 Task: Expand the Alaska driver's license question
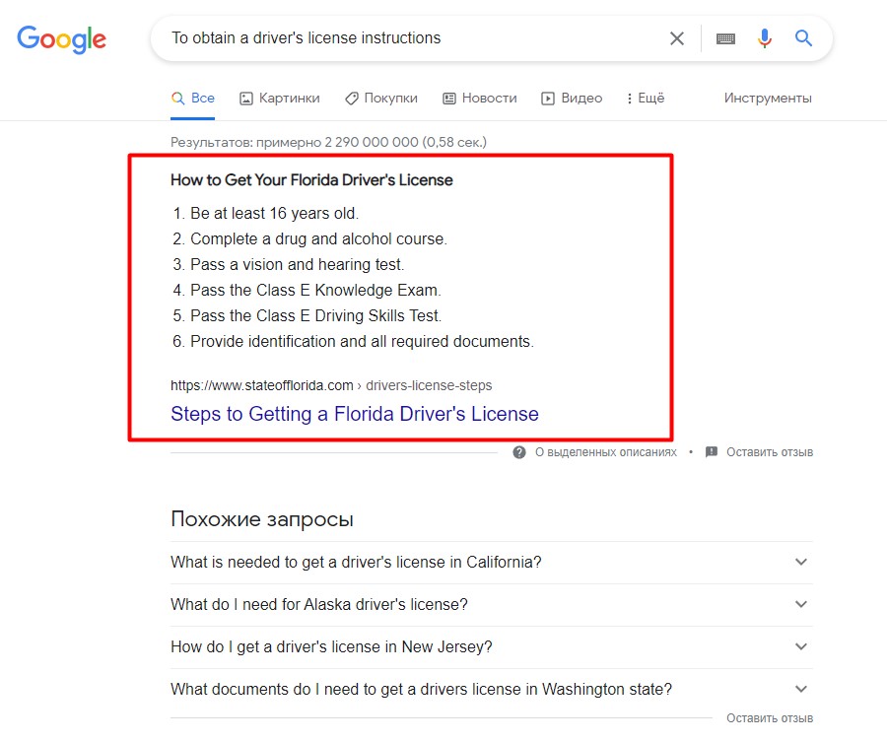coord(492,605)
